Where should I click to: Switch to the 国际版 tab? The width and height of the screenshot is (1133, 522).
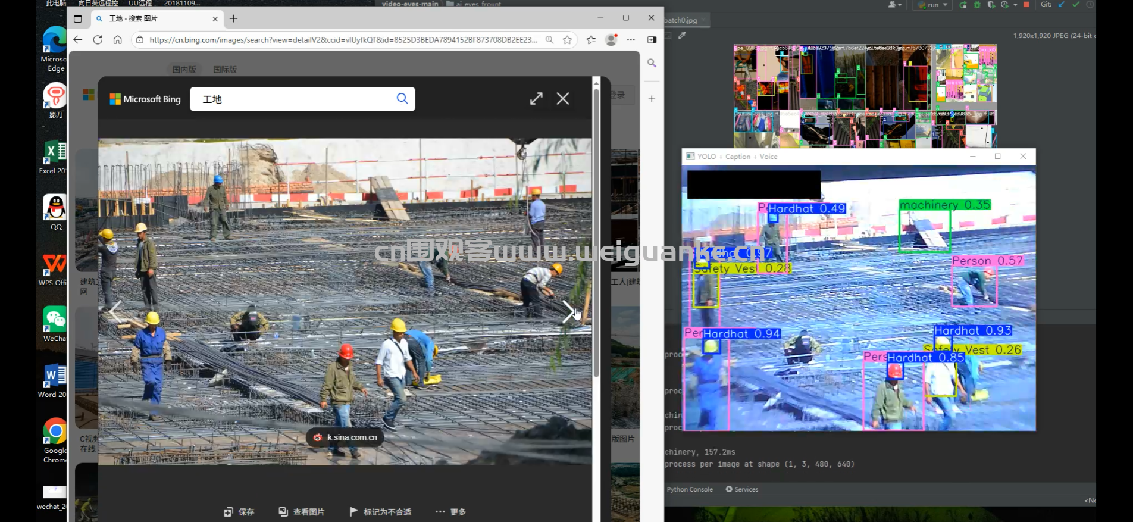[225, 70]
